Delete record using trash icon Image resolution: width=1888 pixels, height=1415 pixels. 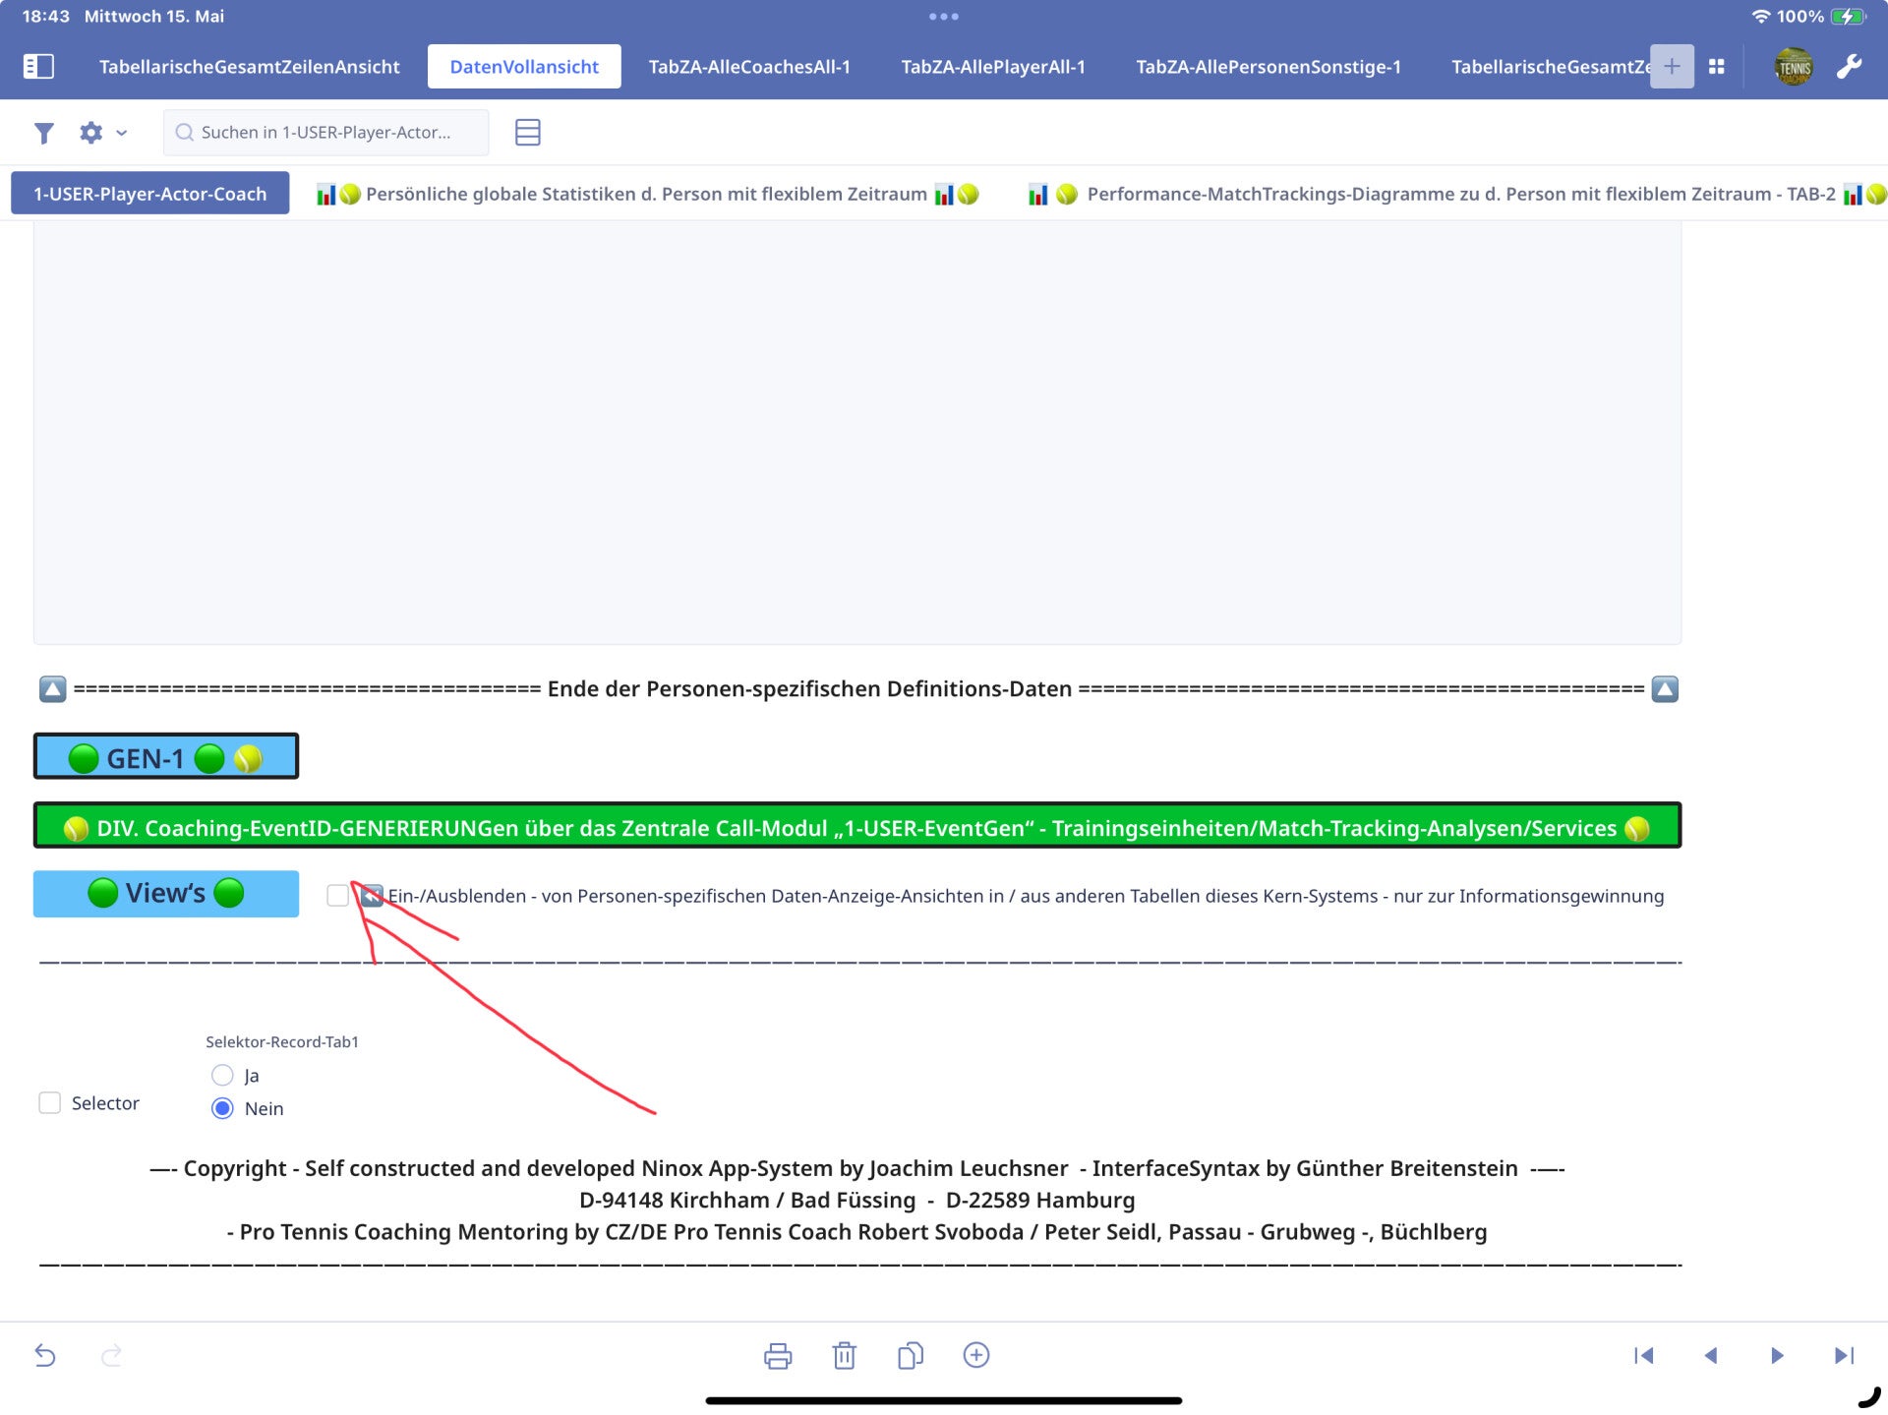click(844, 1356)
